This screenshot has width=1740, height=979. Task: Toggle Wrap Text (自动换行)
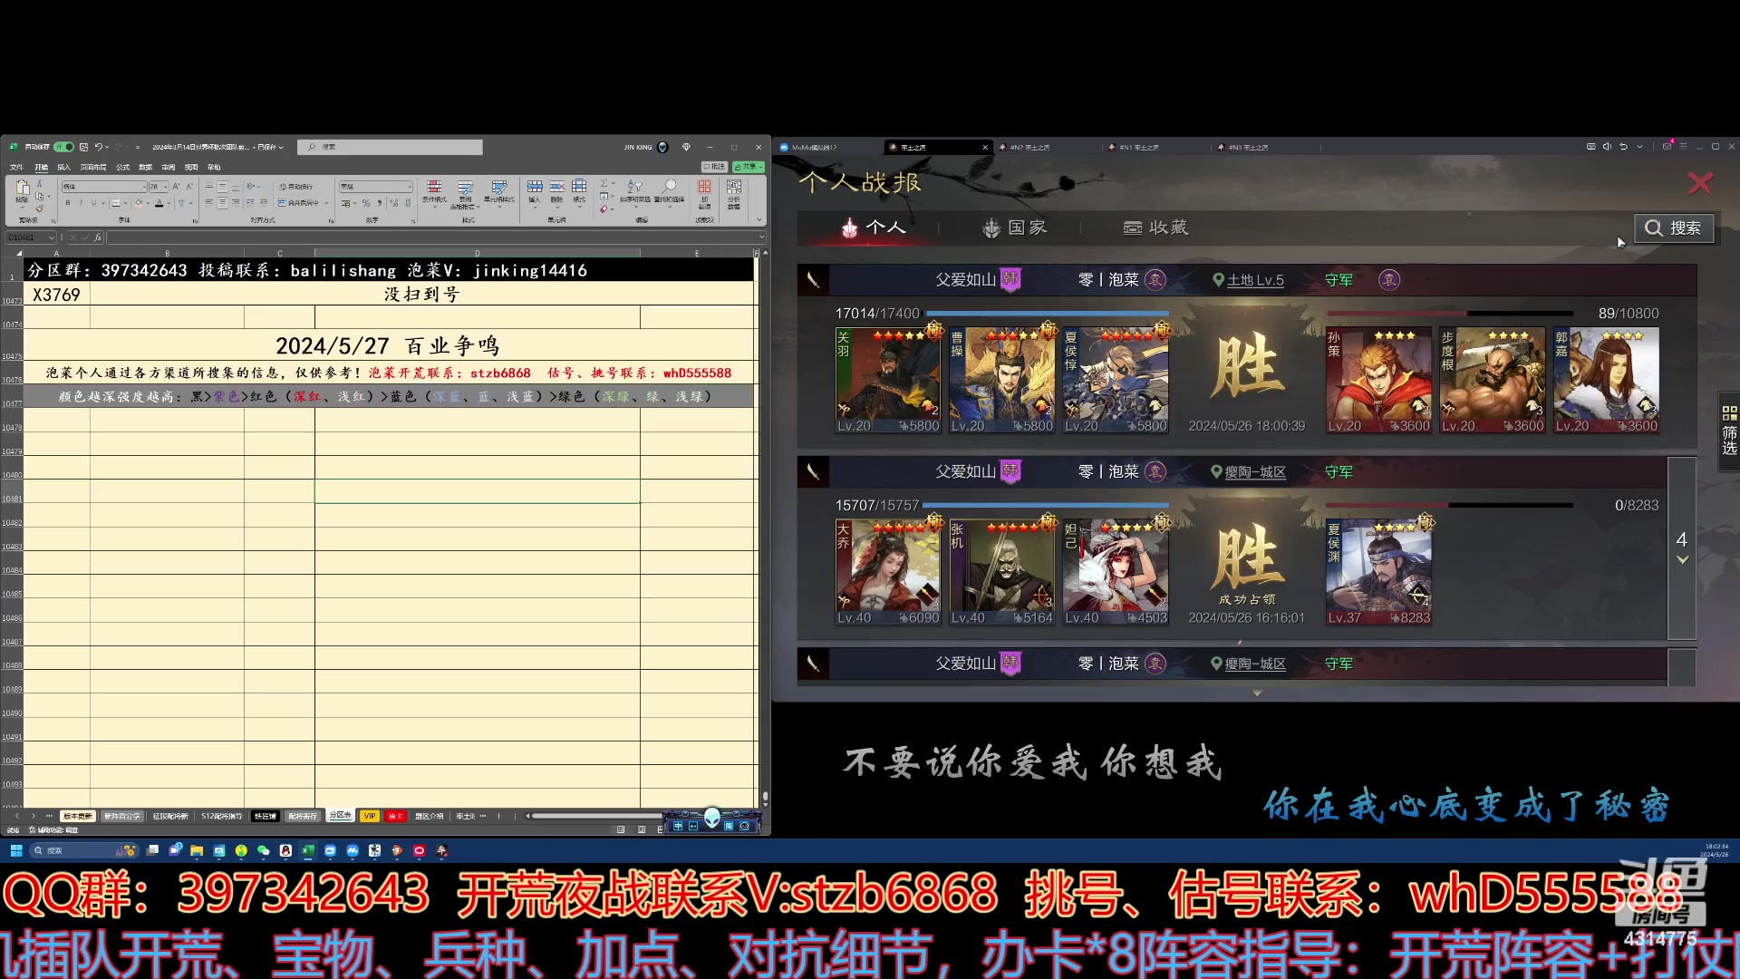pyautogui.click(x=295, y=187)
